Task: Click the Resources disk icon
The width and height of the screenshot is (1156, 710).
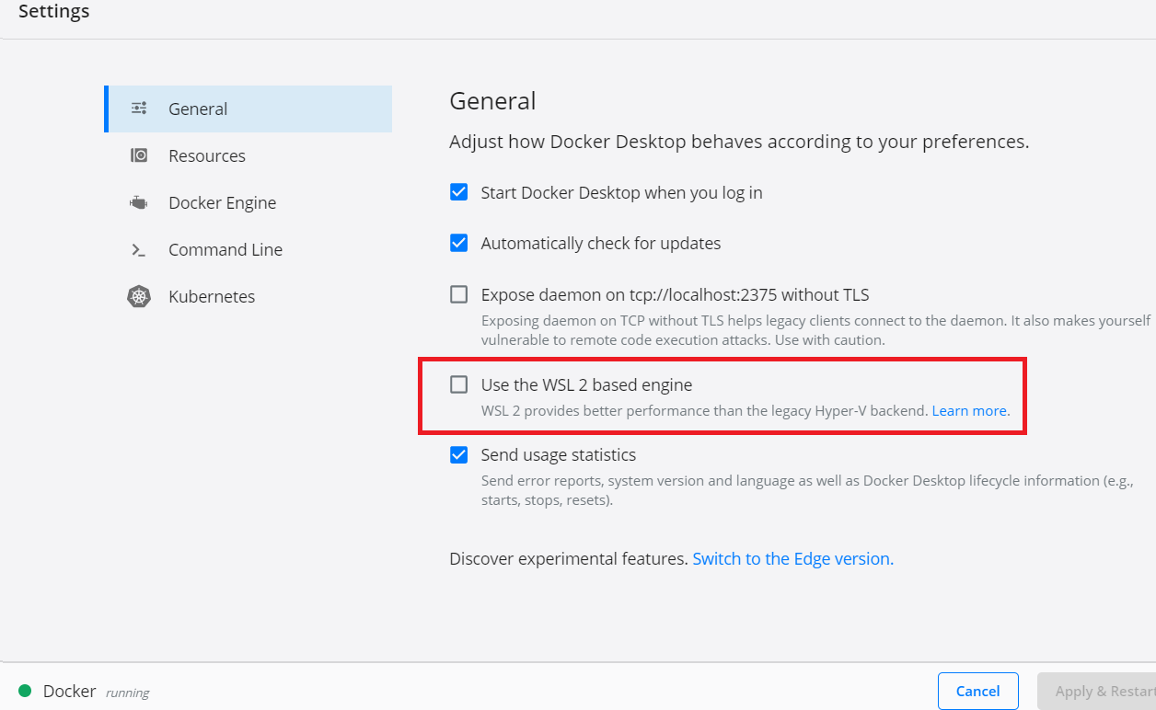Action: tap(139, 155)
